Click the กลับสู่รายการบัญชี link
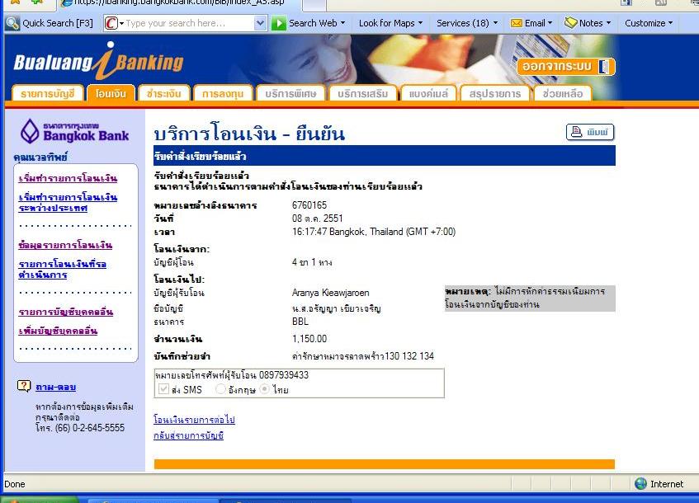Viewport: 699px width, 503px height. [188, 435]
